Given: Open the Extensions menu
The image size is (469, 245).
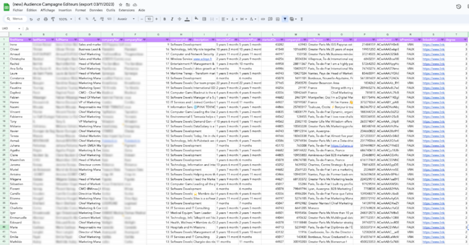Looking at the screenshot, I should [127, 10].
